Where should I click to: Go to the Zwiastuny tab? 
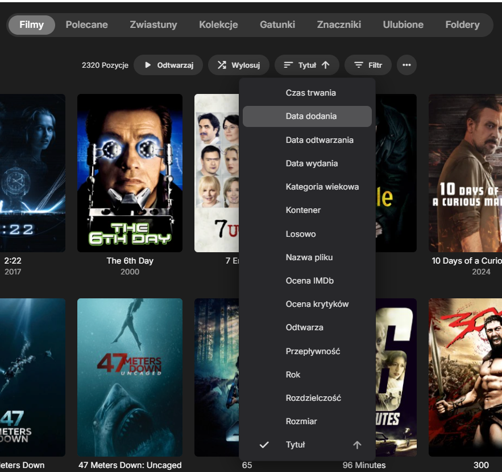[153, 24]
